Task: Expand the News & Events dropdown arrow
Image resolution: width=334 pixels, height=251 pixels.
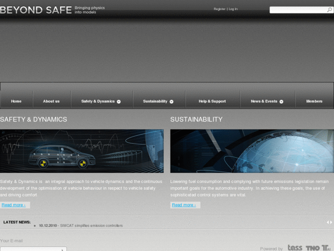Action: coord(281,102)
